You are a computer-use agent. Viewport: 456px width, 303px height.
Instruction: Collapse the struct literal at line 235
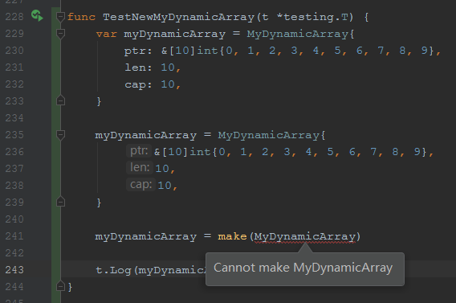pos(60,135)
